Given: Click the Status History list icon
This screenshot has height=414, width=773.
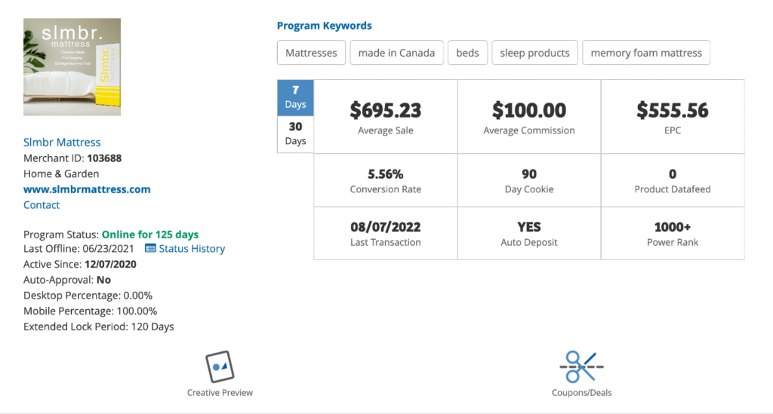Looking at the screenshot, I should coord(150,249).
